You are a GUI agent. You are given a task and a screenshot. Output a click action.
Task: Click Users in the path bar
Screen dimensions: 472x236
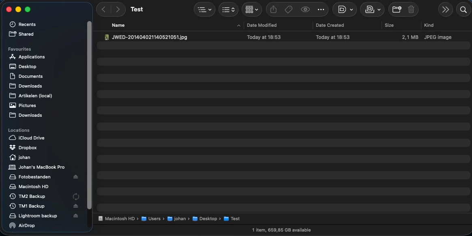click(x=151, y=219)
